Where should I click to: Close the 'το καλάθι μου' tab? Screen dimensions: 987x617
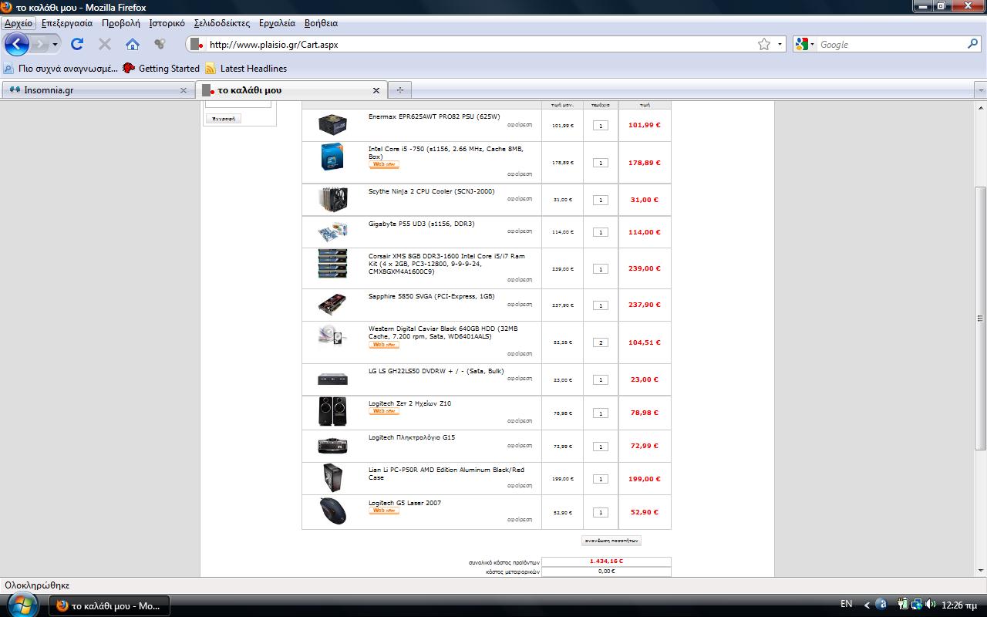(x=376, y=90)
